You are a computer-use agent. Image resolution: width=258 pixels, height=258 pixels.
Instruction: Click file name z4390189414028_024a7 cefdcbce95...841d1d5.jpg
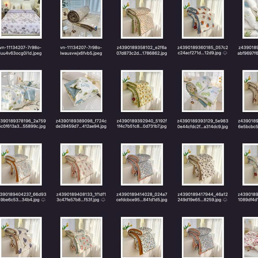142,197
